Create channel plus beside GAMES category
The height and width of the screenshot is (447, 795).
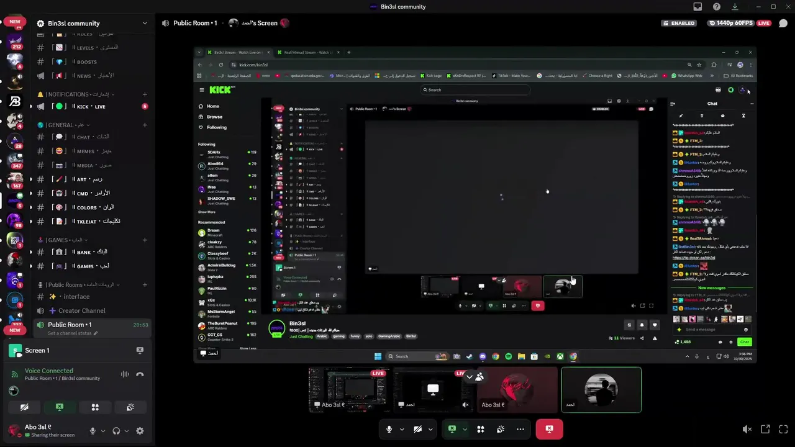[145, 240]
